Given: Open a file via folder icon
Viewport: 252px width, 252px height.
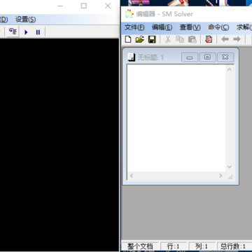Looking at the screenshot, I should coord(140,39).
